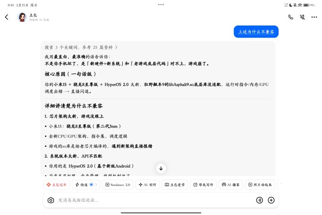Tap the three dots at top center

tap(161, 4)
